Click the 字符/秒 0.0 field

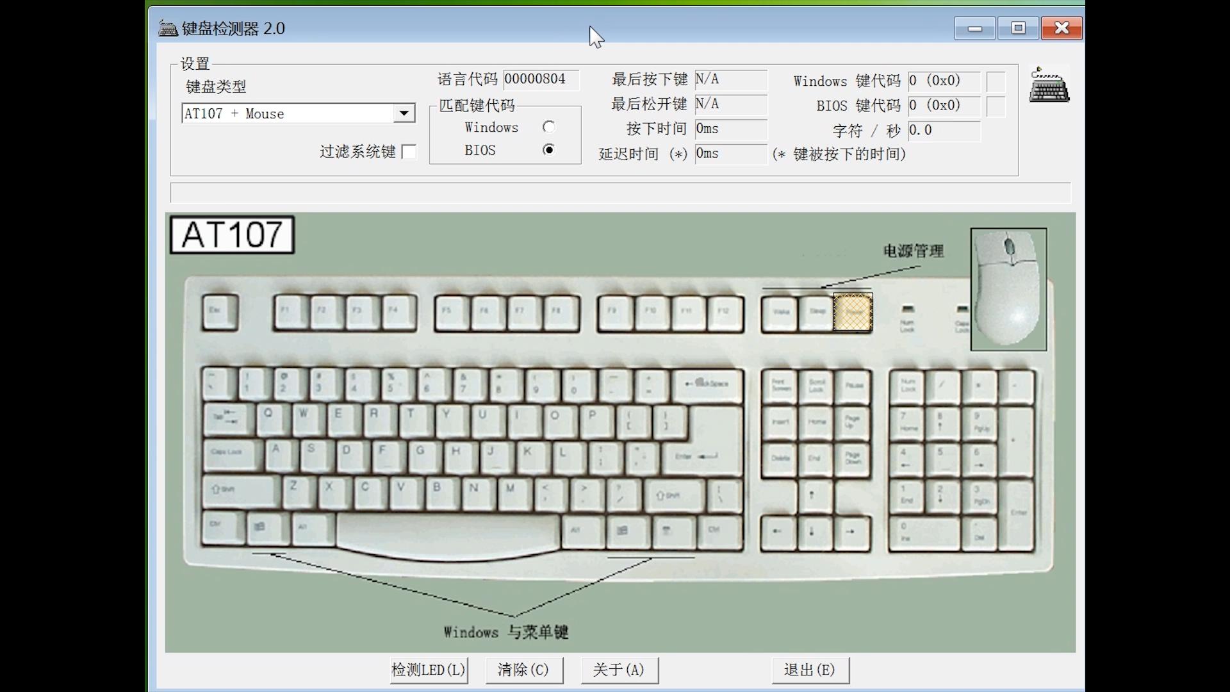point(944,131)
